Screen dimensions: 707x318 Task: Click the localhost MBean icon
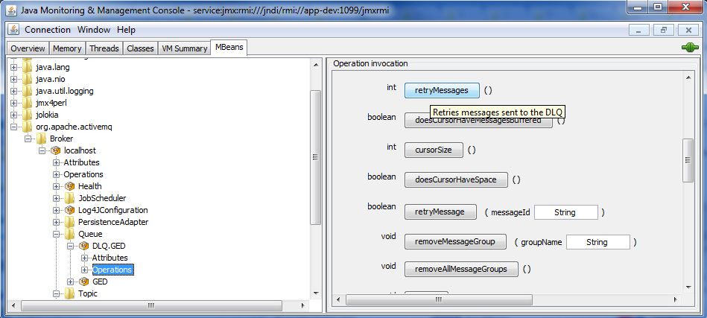point(56,150)
